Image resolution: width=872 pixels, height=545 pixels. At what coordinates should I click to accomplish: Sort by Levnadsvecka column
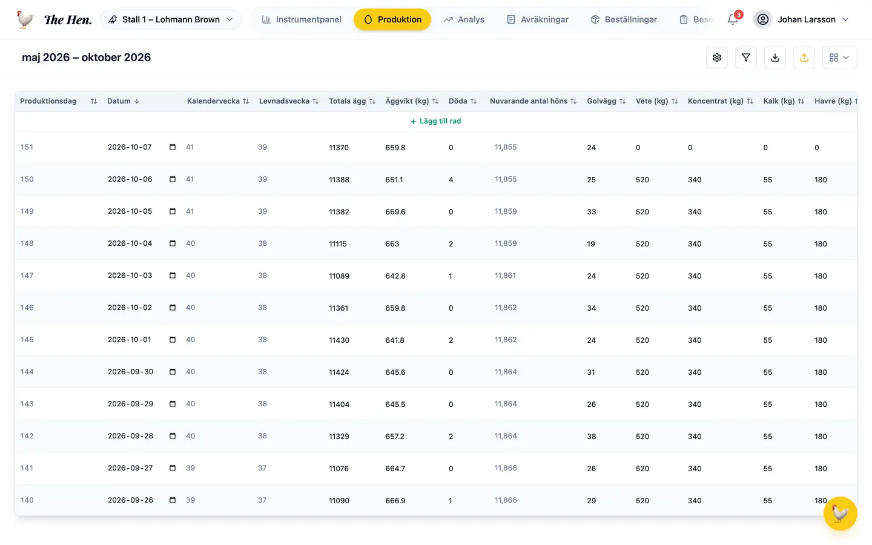[315, 101]
